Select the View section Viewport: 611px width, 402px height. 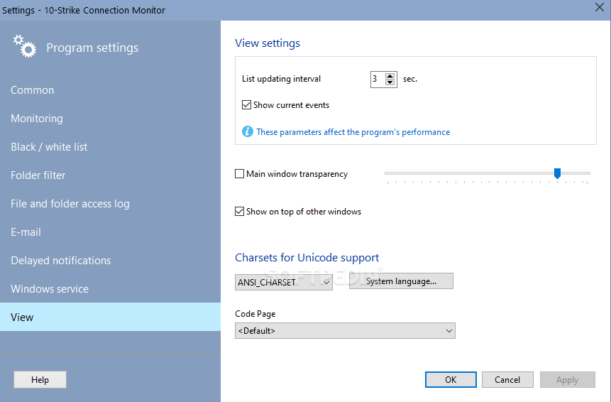[110, 317]
